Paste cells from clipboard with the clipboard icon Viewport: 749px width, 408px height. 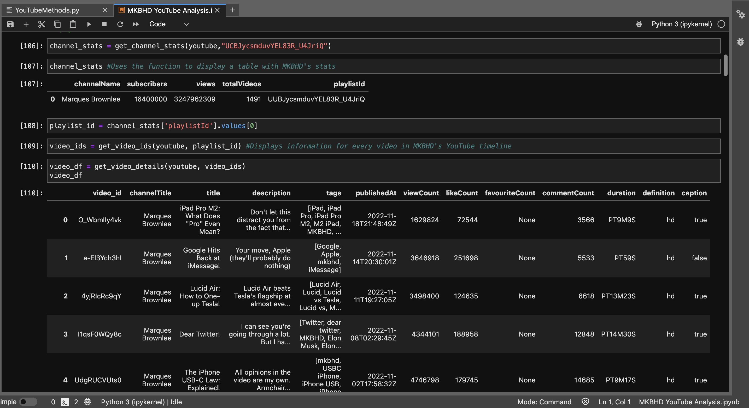coord(73,25)
